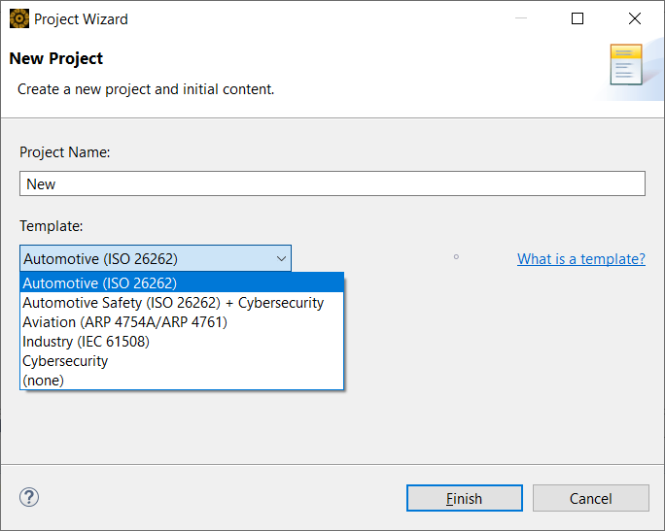Click the Cancel button
The width and height of the screenshot is (665, 531).
590,498
